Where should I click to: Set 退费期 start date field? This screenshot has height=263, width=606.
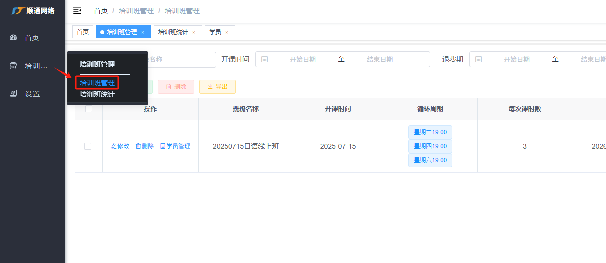coord(517,59)
